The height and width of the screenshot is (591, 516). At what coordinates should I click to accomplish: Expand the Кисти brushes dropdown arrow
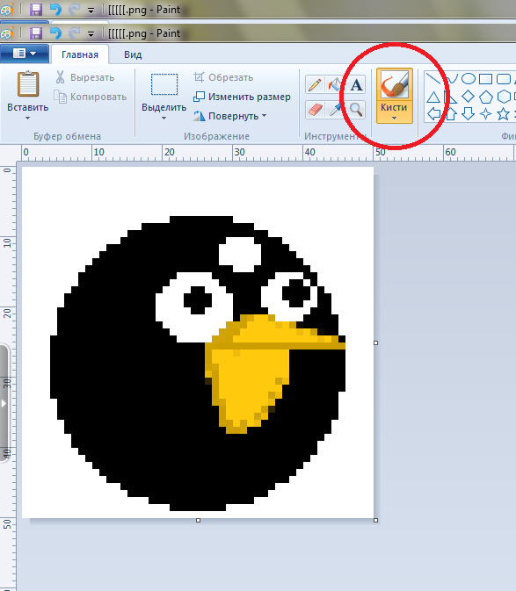click(394, 118)
